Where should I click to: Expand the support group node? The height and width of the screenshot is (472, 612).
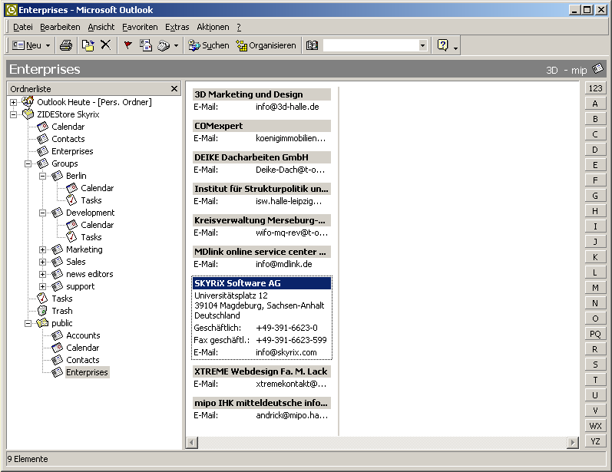click(x=42, y=287)
